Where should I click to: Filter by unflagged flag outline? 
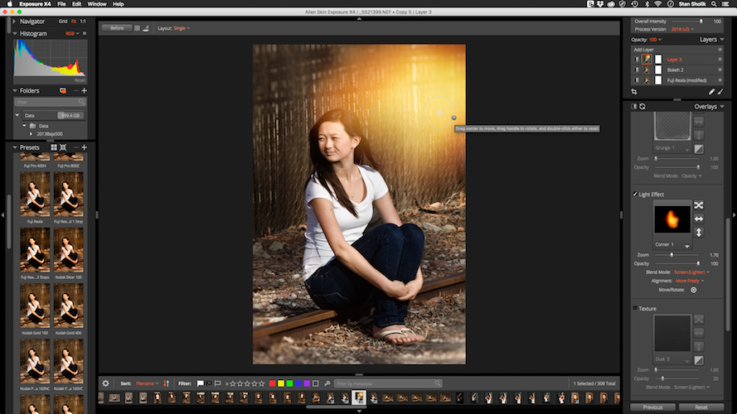tap(218, 383)
